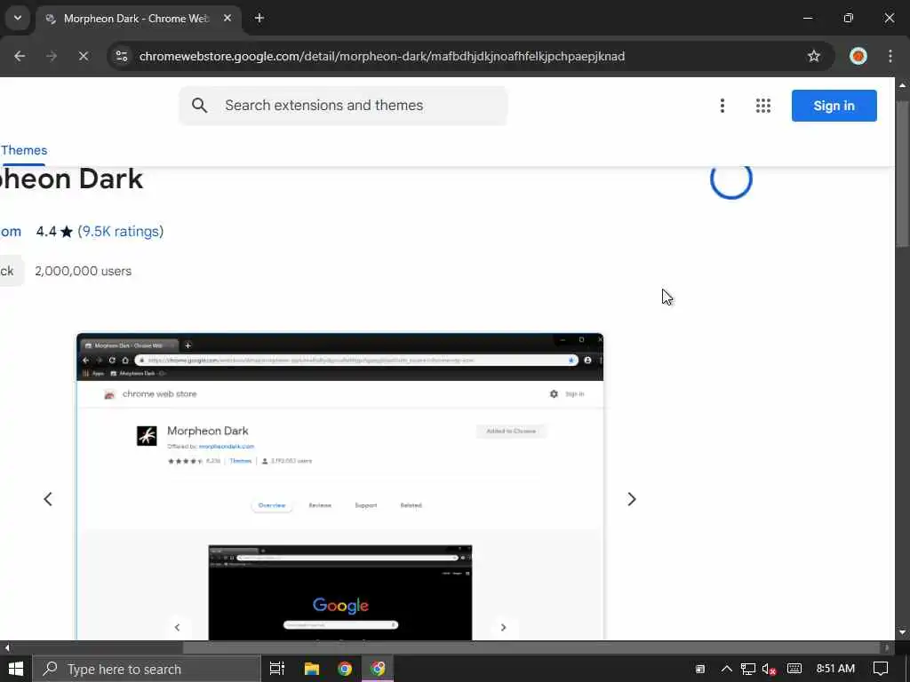Show hidden system tray icons
Viewport: 910px width, 682px height.
click(726, 669)
